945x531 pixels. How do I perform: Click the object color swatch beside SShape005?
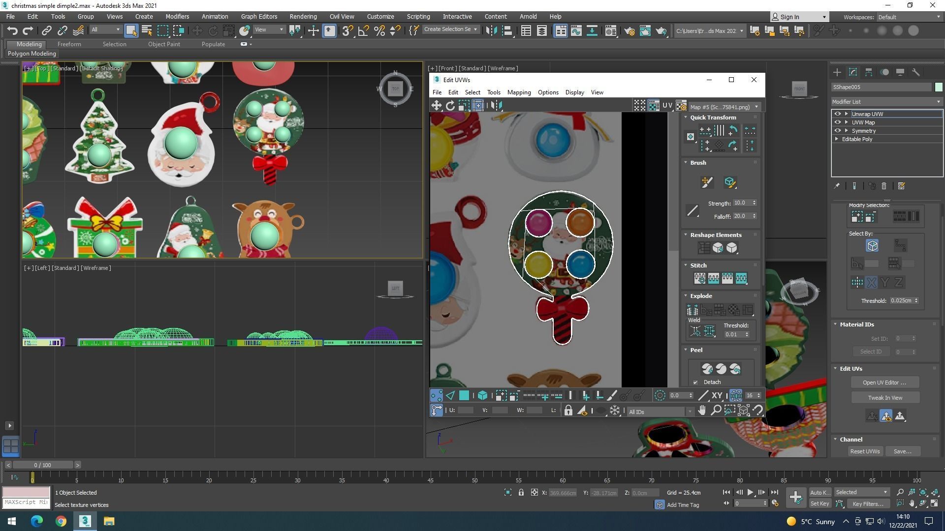point(939,87)
